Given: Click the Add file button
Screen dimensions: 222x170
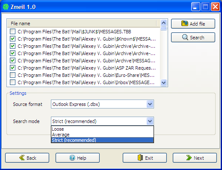Looking at the screenshot, I should click(x=193, y=24).
